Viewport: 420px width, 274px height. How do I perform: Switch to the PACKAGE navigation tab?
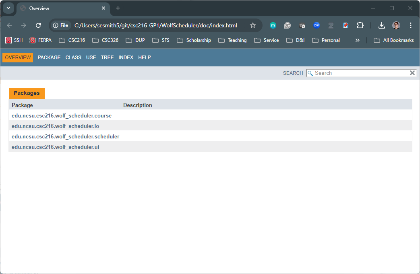tap(49, 57)
